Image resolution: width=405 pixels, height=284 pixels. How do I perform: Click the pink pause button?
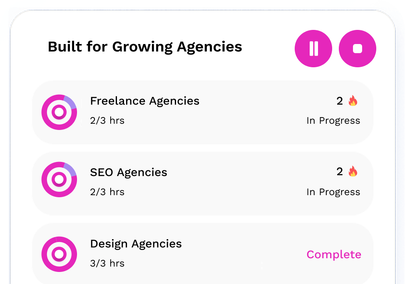[313, 49]
